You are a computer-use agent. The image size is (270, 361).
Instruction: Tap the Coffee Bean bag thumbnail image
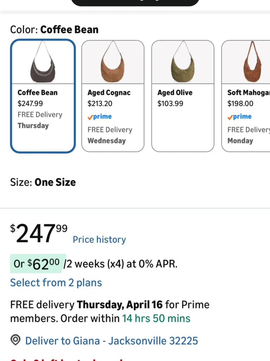43,62
